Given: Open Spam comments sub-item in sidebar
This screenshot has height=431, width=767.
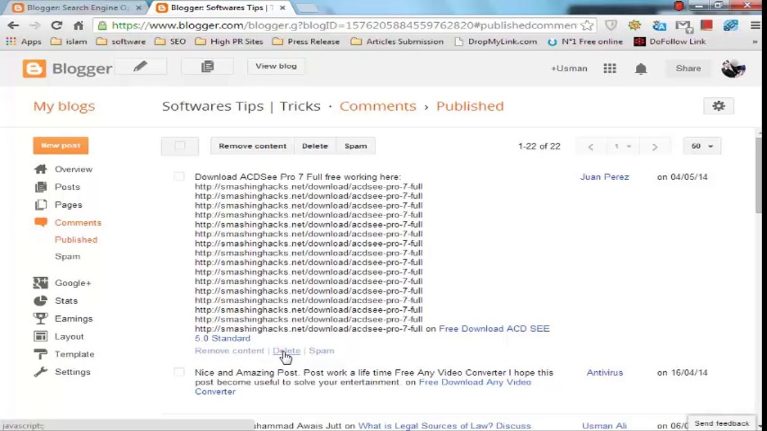Looking at the screenshot, I should tap(67, 256).
